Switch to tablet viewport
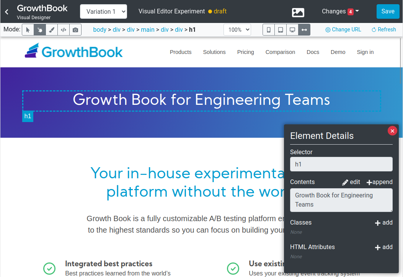Viewport: 403px width, 277px height. point(281,30)
